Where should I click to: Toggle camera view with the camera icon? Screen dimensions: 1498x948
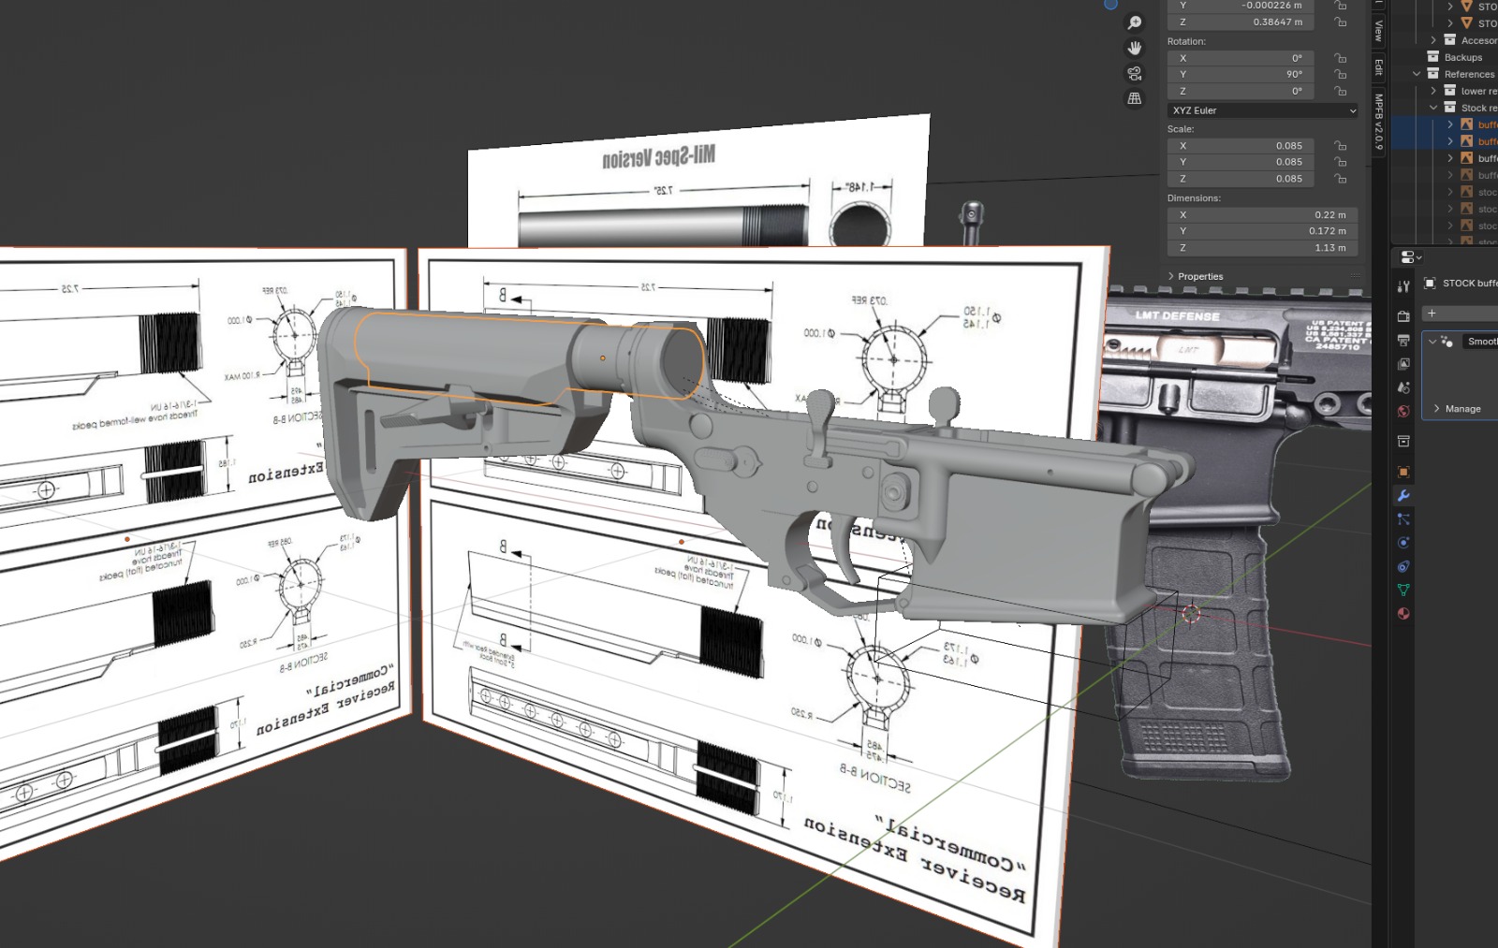coord(1135,73)
